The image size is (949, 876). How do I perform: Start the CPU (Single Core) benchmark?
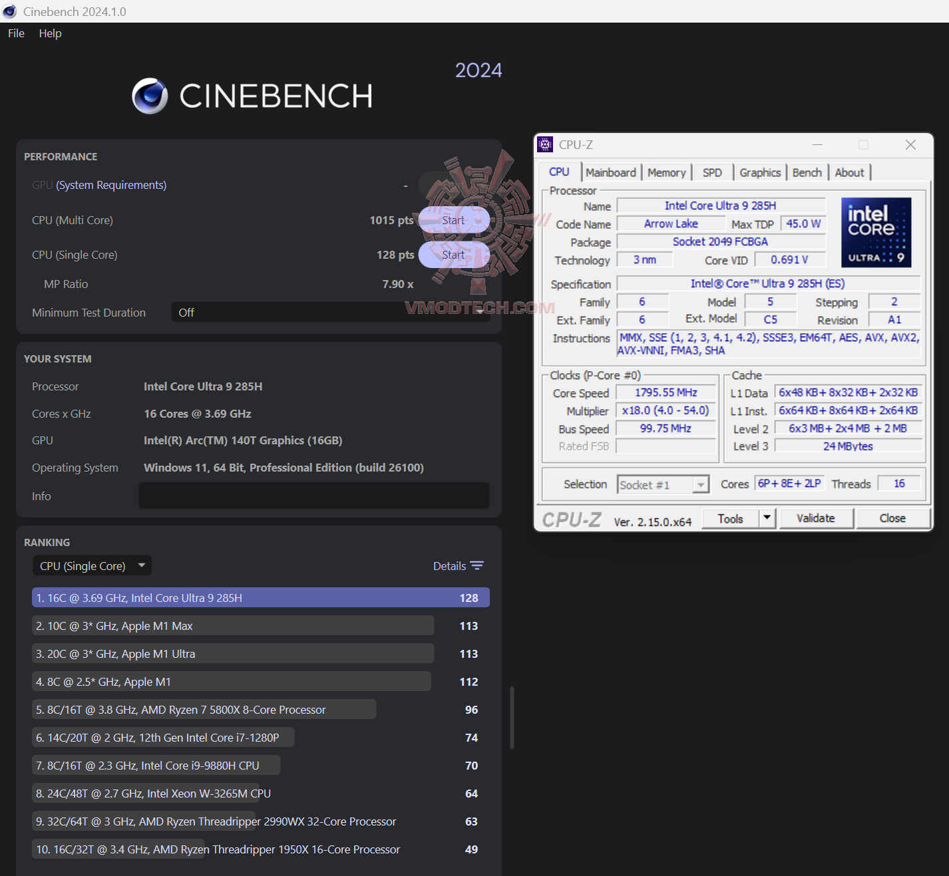pos(454,255)
